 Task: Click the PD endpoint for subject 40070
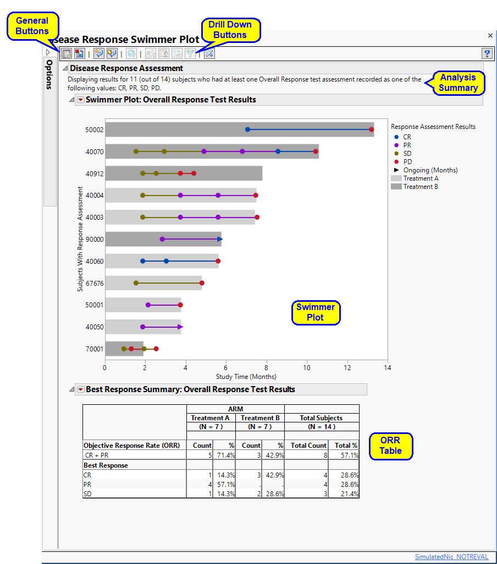(315, 151)
